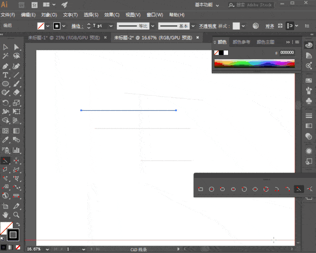Viewport: 316px width, 253px height.
Task: Select the Hand tool
Action: [5, 215]
